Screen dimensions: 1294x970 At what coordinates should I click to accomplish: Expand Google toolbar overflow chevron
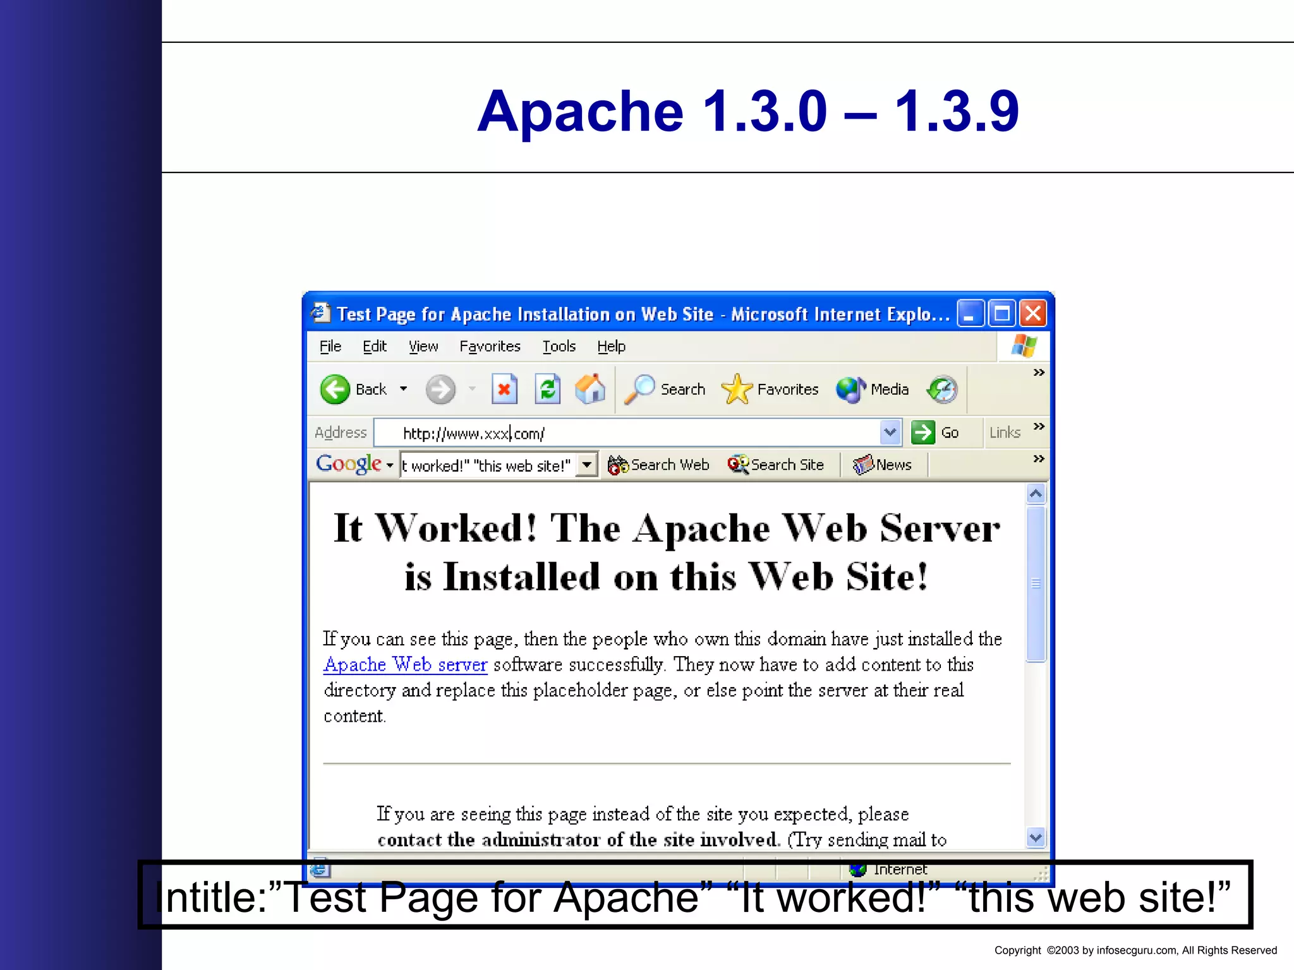1038,458
